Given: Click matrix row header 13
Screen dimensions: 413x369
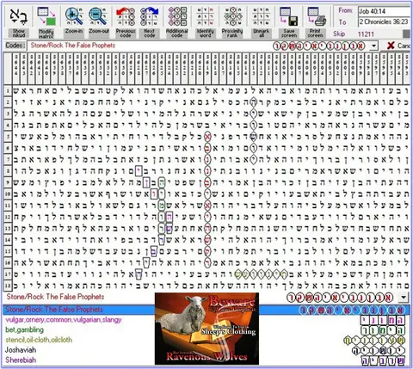Looking at the screenshot, I should point(8,228).
